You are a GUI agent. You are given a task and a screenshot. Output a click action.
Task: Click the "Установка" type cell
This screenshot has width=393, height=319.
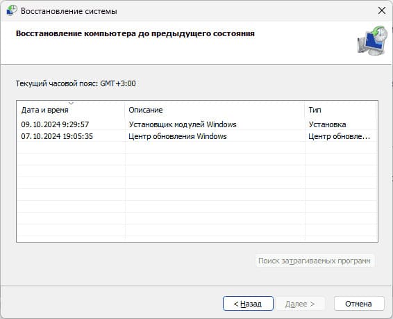click(327, 124)
